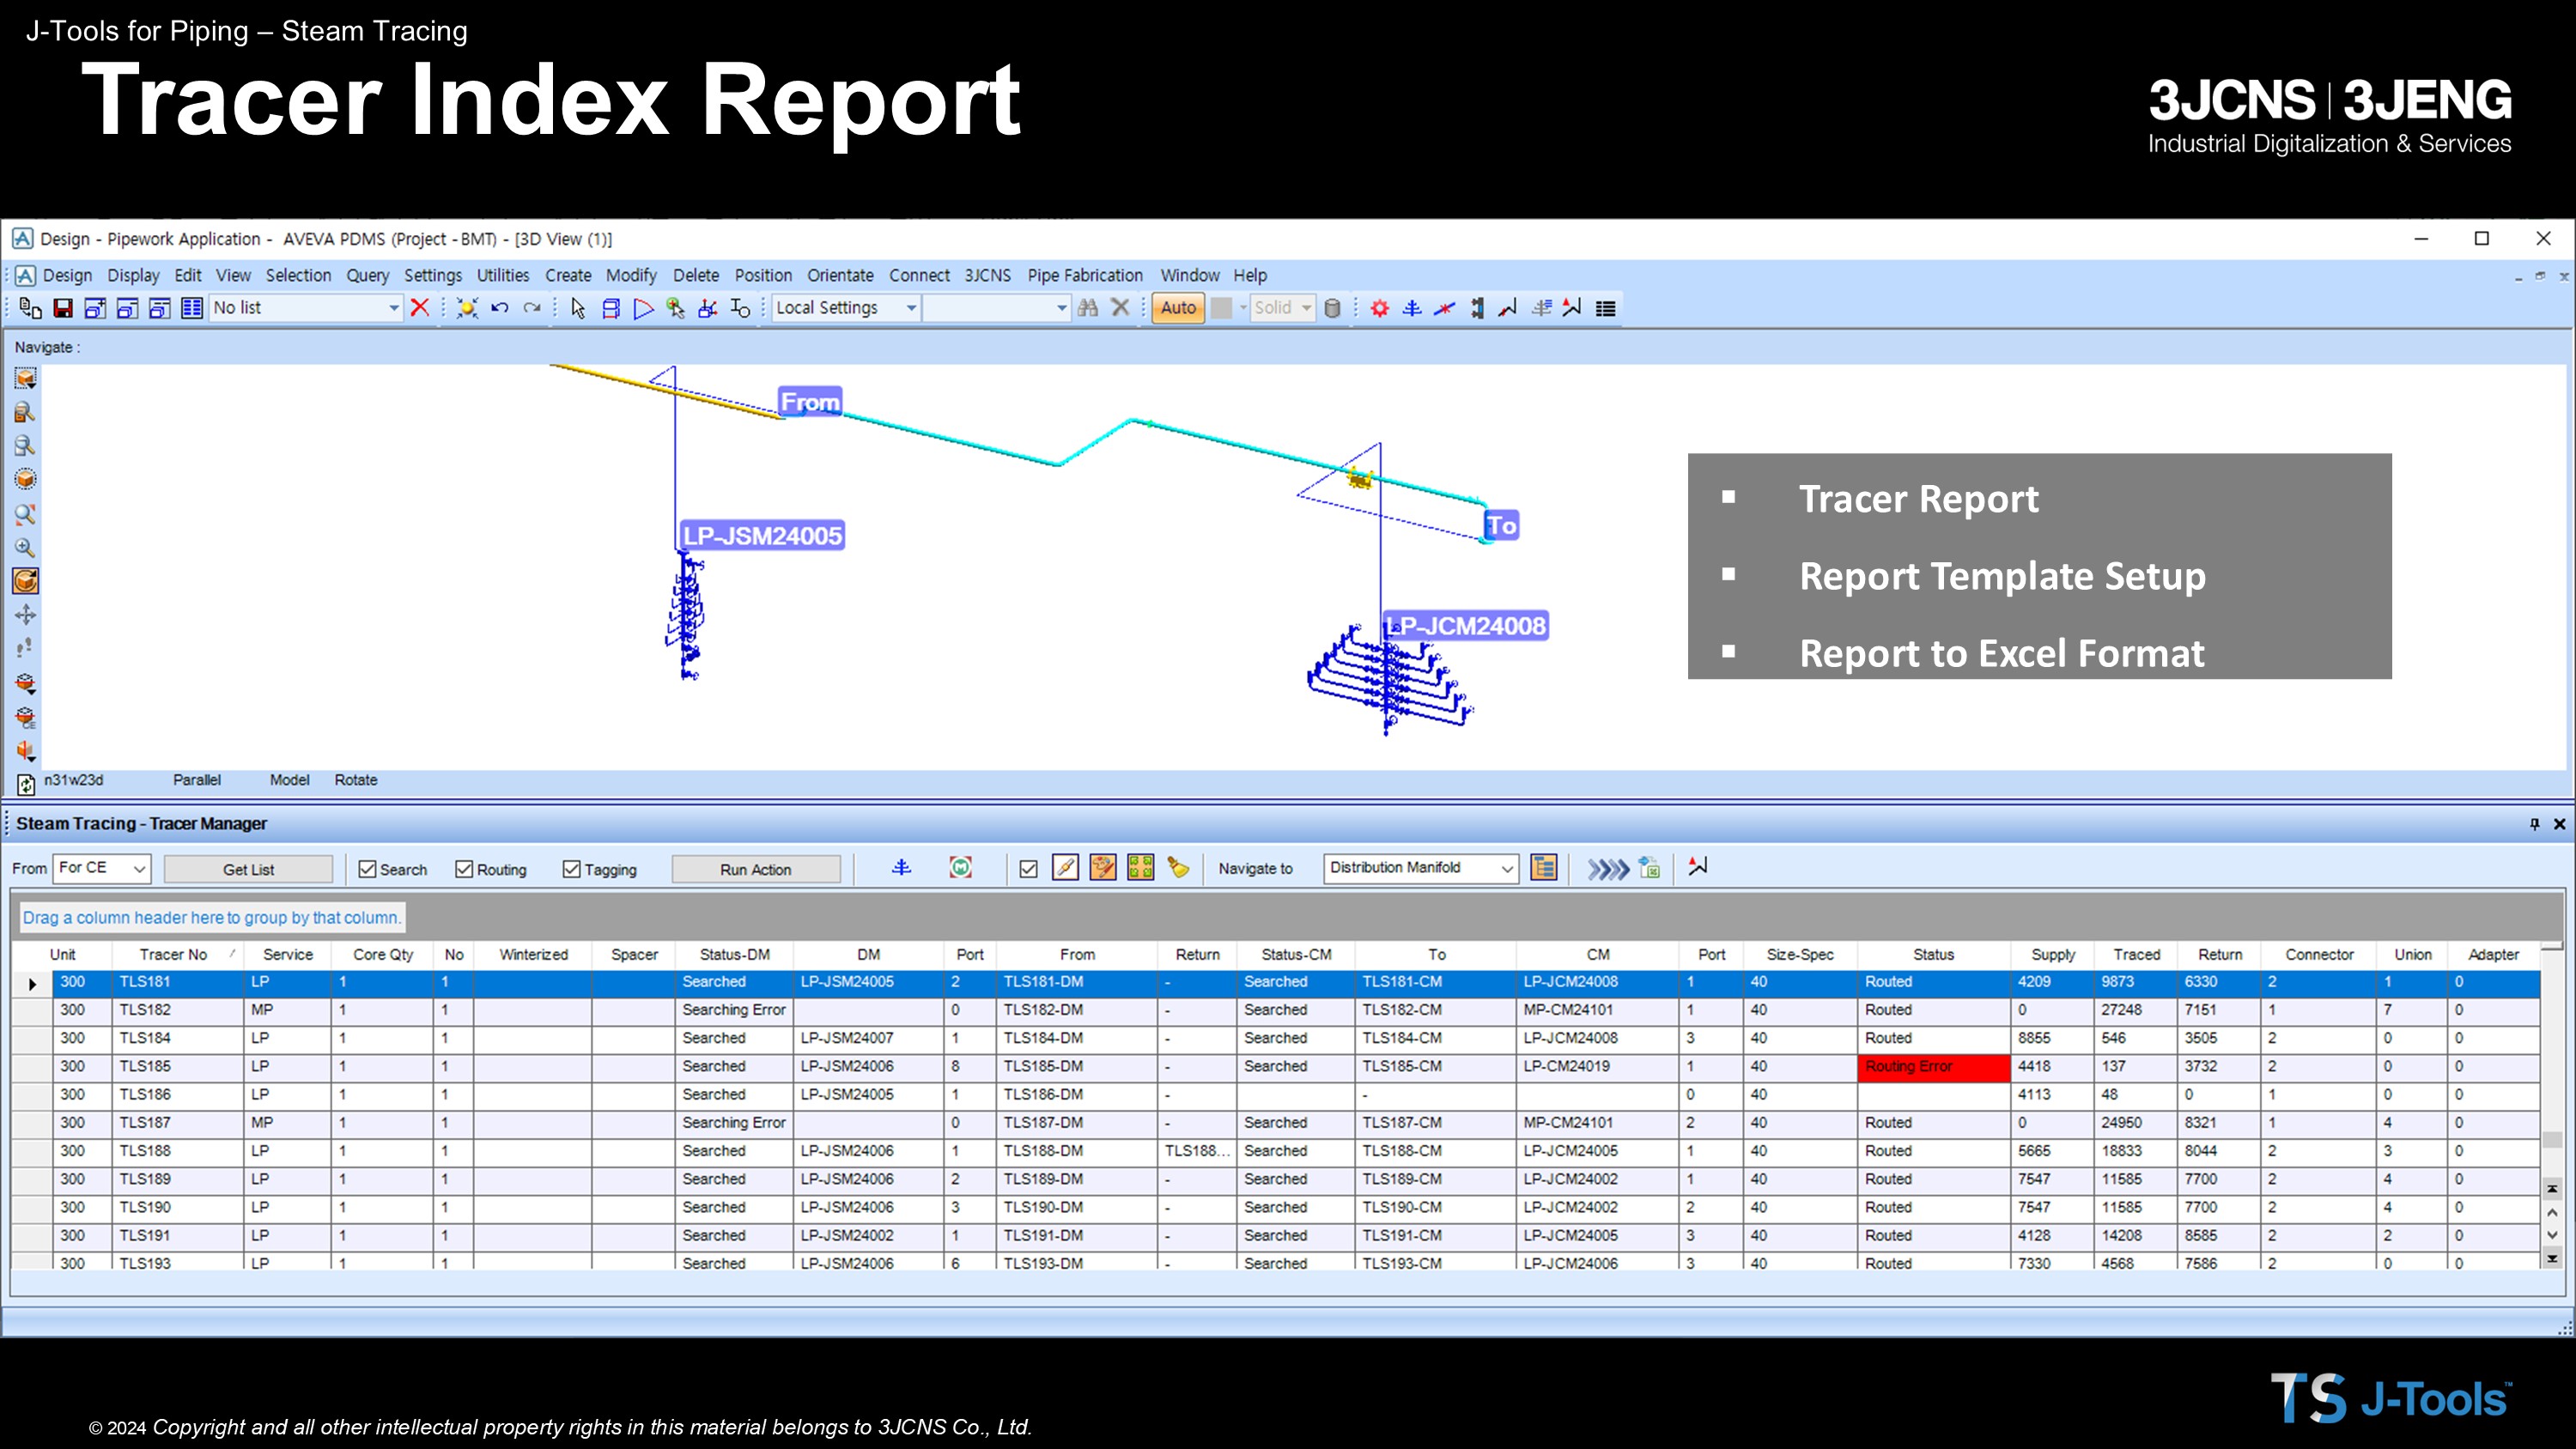Toggle the Auto button in toolbar

point(1178,308)
